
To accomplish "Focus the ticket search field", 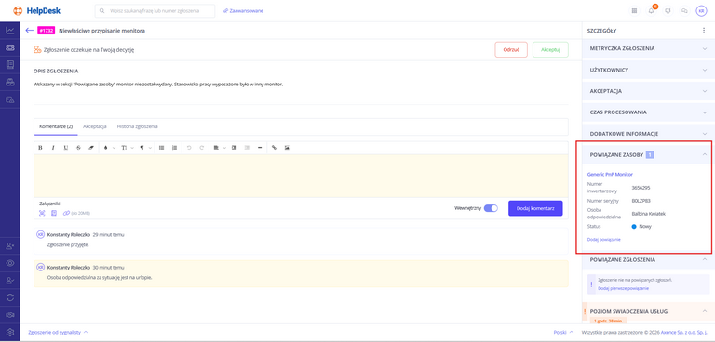I will pyautogui.click(x=155, y=11).
